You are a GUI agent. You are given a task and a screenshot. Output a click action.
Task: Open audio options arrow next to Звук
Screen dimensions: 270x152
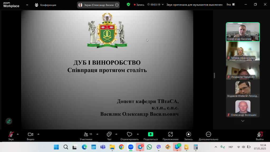click(18, 134)
